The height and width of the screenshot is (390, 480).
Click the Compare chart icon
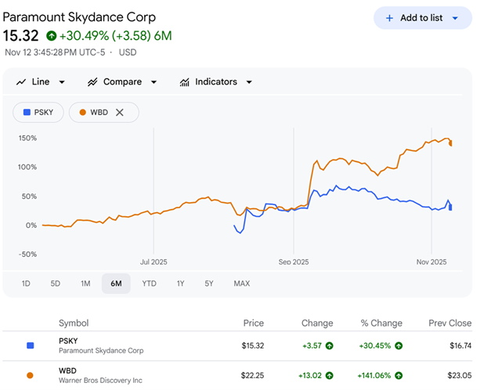click(x=92, y=82)
